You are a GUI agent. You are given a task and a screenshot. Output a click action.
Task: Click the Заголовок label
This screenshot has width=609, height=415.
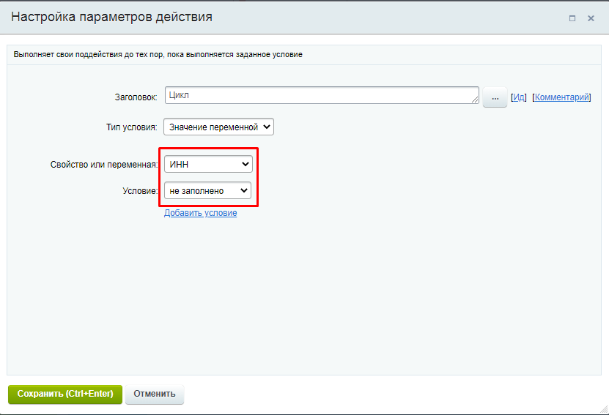coord(136,97)
